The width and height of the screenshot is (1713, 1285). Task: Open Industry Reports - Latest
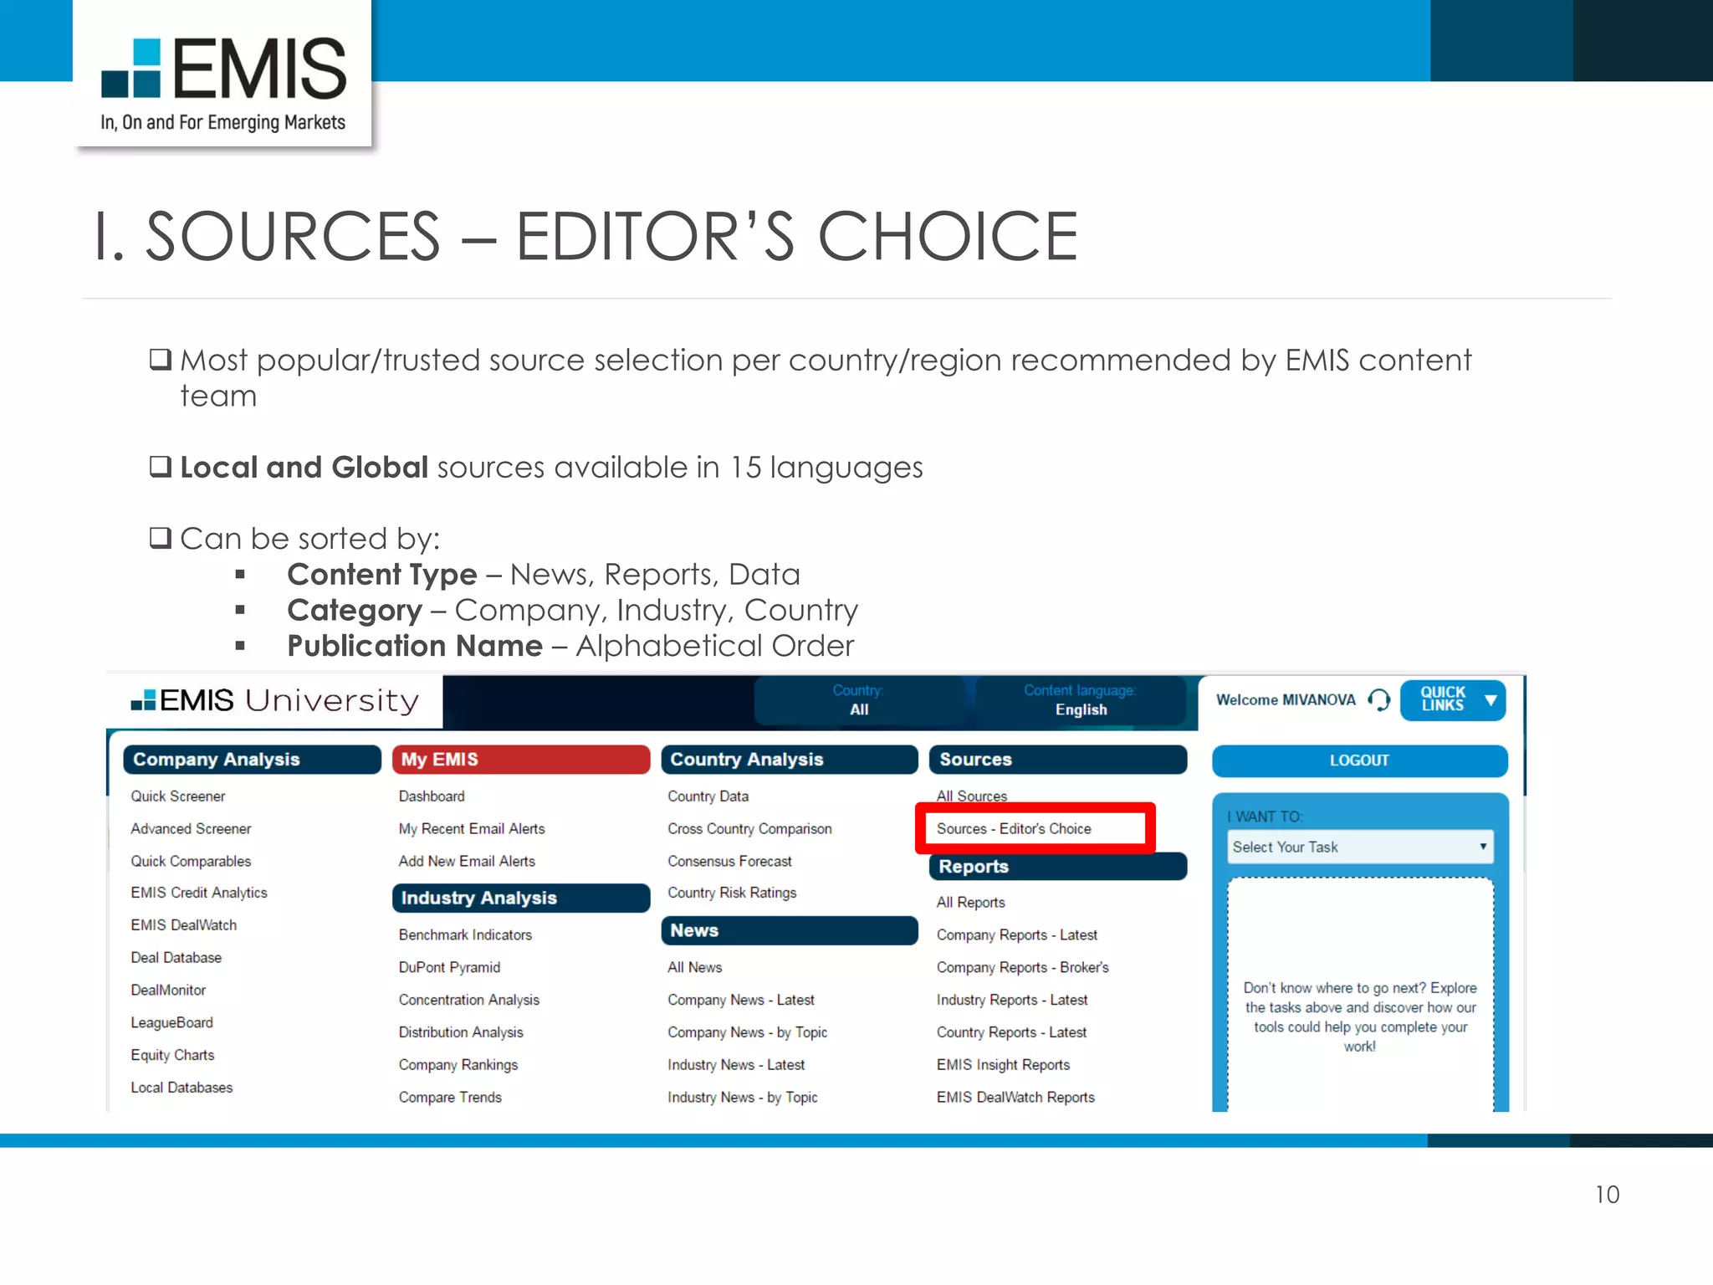click(x=1012, y=1000)
